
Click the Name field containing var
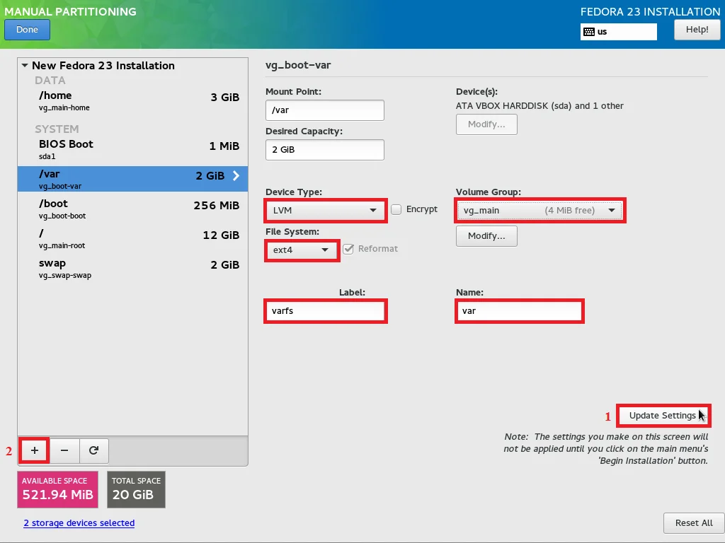click(519, 311)
